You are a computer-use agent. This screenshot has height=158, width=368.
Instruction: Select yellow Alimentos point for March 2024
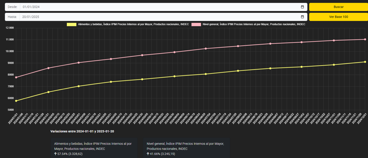(79, 86)
